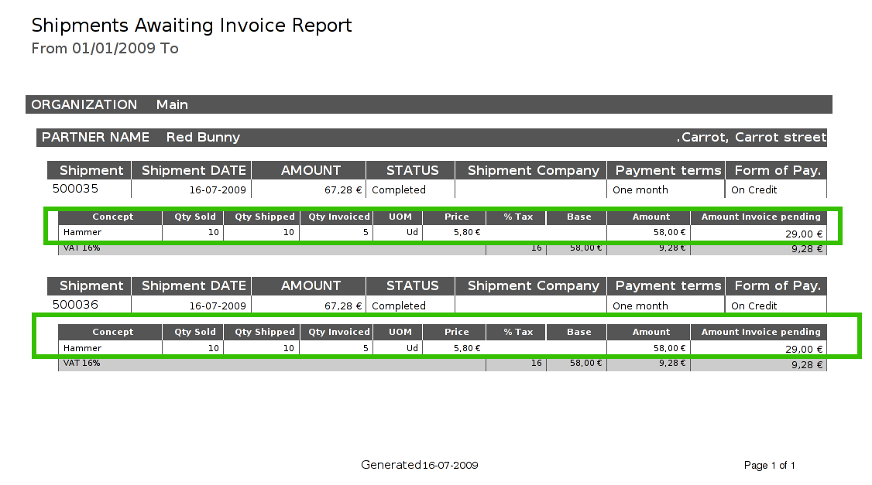Click the Shipments Awaiting Invoice Report title
The image size is (872, 485).
pyautogui.click(x=191, y=26)
